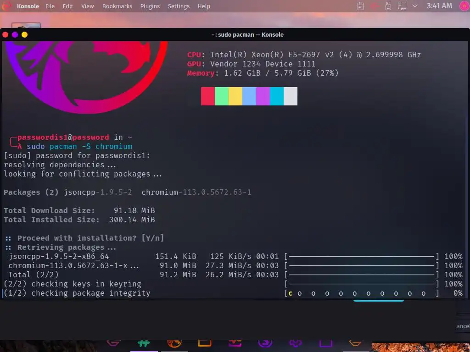This screenshot has width=470, height=352.
Task: Click the red color block in the palette
Action: click(x=208, y=96)
